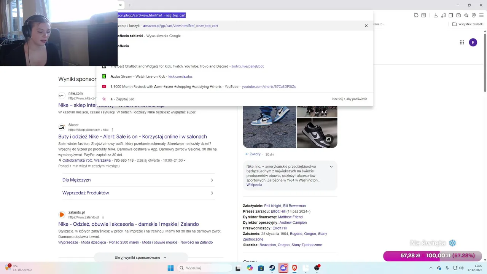Open the Leo AI sparkle icon
This screenshot has height=274, width=487.
point(466,15)
